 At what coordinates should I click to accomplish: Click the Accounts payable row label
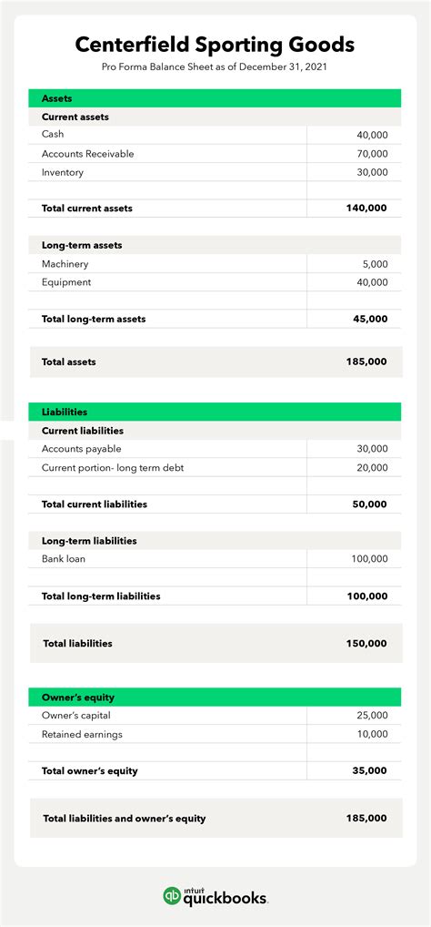tap(82, 449)
